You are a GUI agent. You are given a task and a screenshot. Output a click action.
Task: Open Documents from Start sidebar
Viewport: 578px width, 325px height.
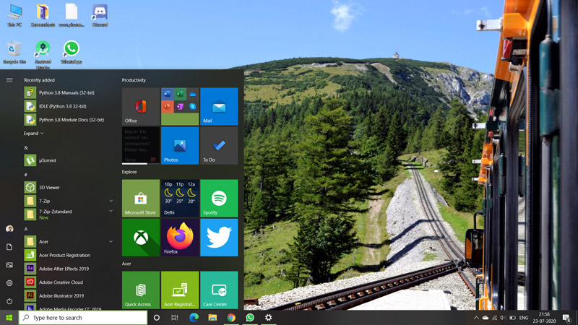click(x=9, y=247)
